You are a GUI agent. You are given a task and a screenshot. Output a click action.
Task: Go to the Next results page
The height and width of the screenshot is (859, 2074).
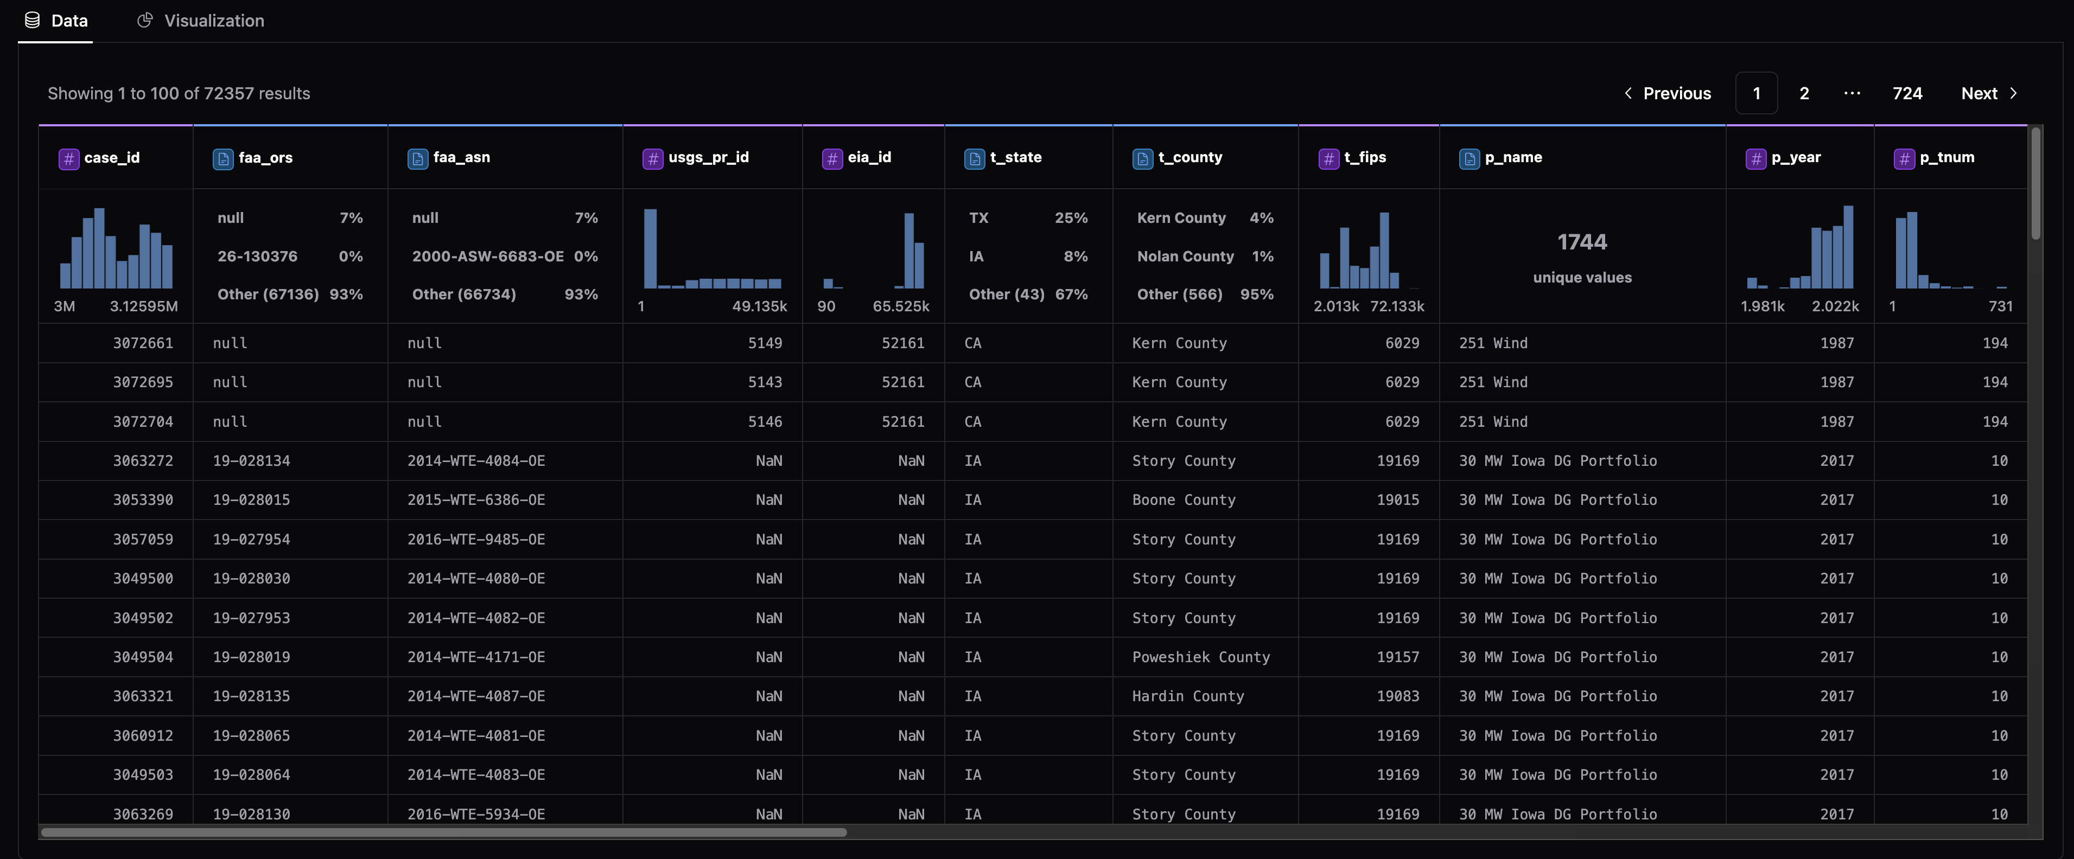coord(1988,93)
